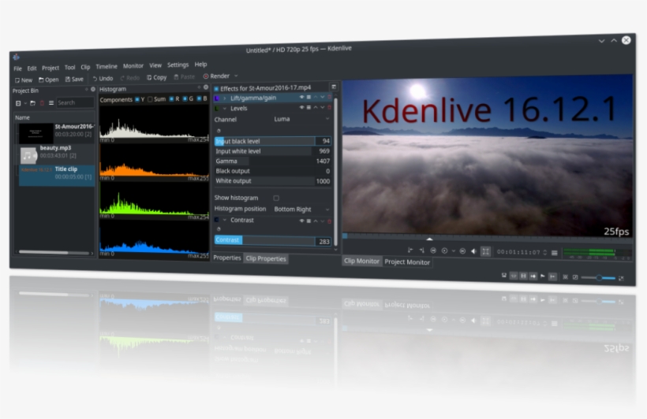Click the Undo toolbar button
Image resolution: width=647 pixels, height=419 pixels.
[x=103, y=78]
